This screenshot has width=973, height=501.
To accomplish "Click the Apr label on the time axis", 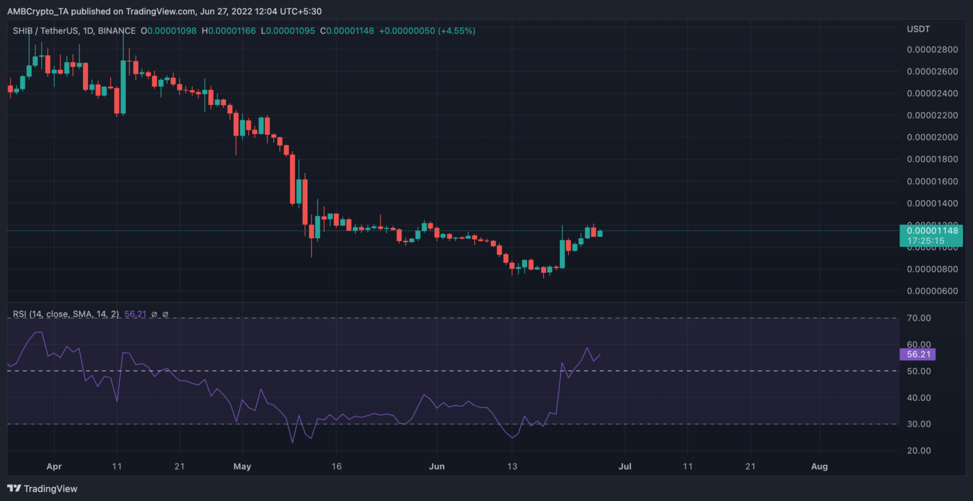I will point(54,467).
